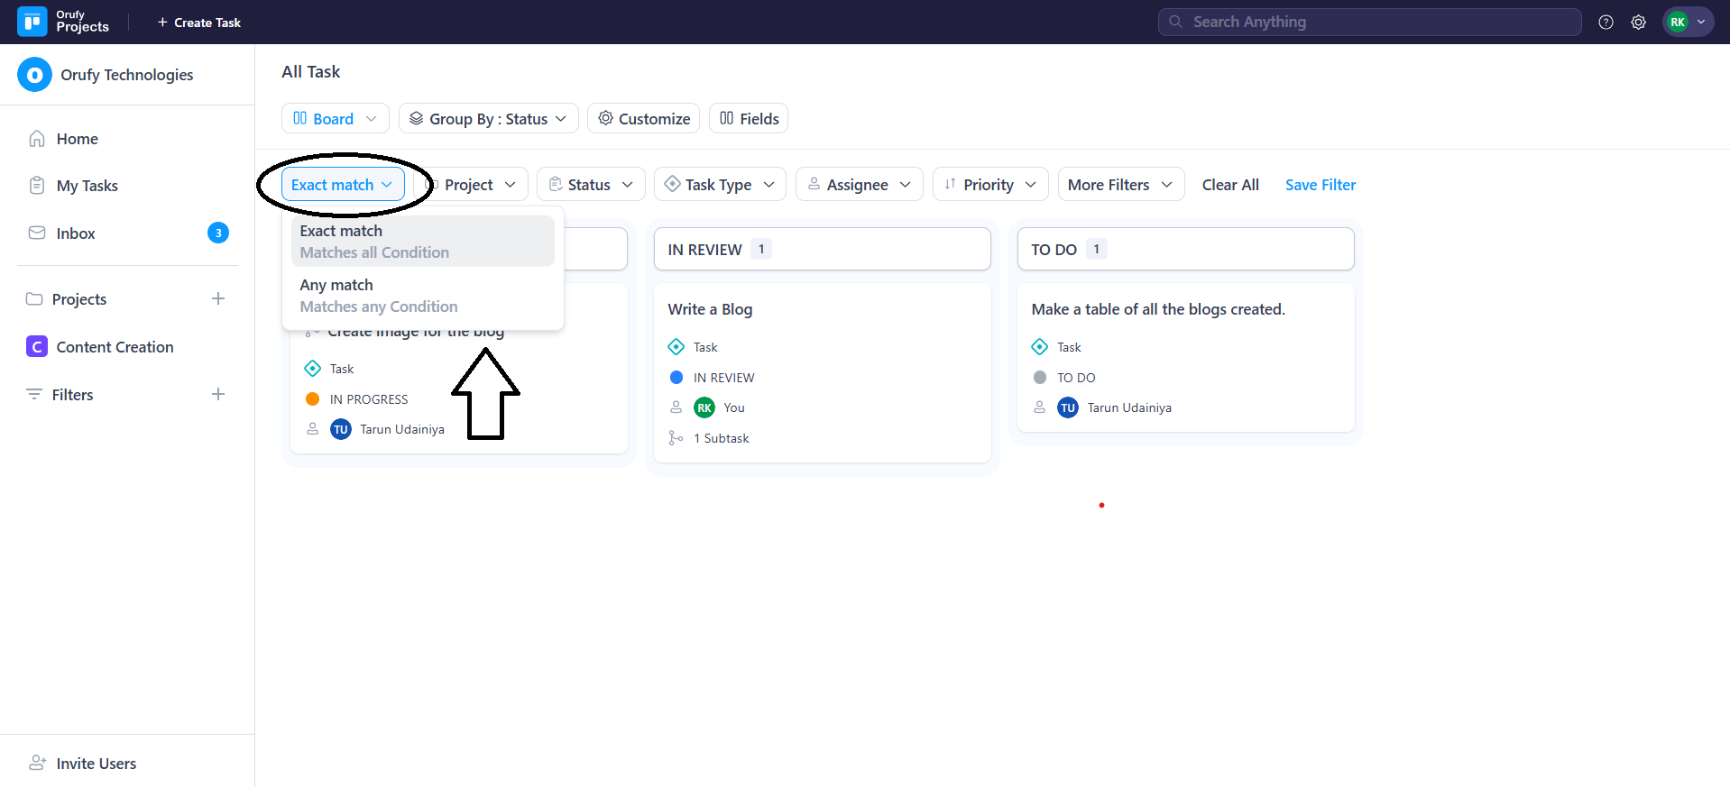This screenshot has height=787, width=1730.
Task: Open settings via the gear icon
Action: click(x=1638, y=23)
